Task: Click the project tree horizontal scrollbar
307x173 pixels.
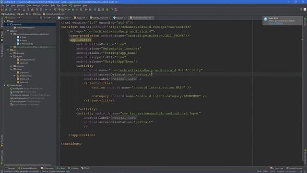Action: coord(27,165)
